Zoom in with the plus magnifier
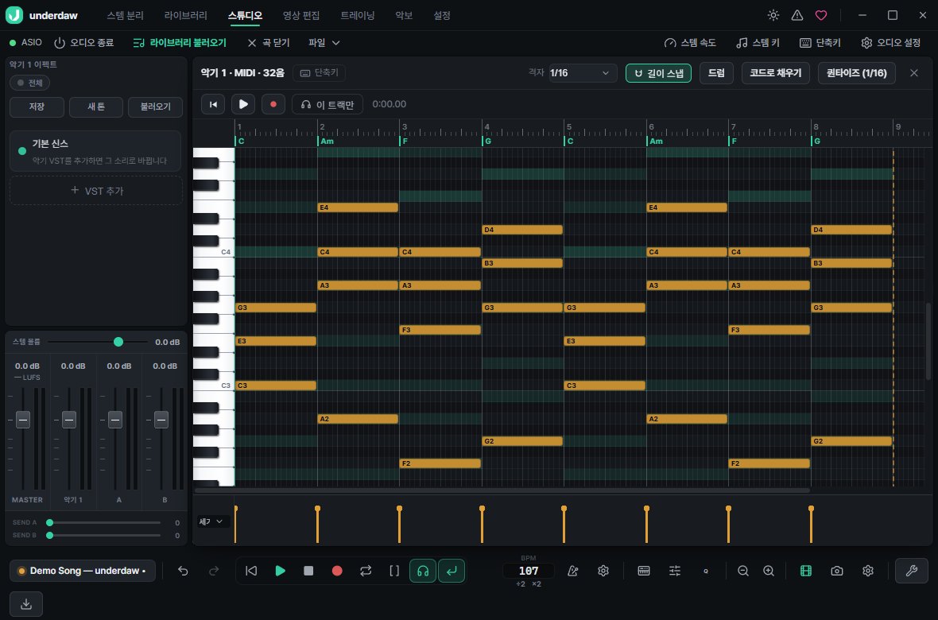The height and width of the screenshot is (620, 938). (x=769, y=571)
